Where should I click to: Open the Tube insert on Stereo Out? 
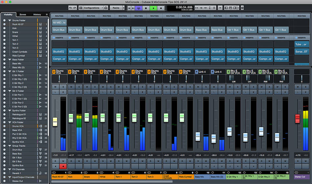[x=301, y=44]
